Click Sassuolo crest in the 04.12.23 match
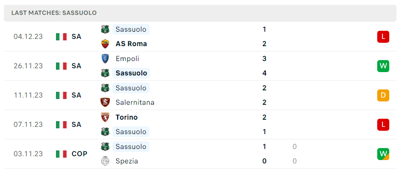This screenshot has height=174, width=397. coord(105,29)
